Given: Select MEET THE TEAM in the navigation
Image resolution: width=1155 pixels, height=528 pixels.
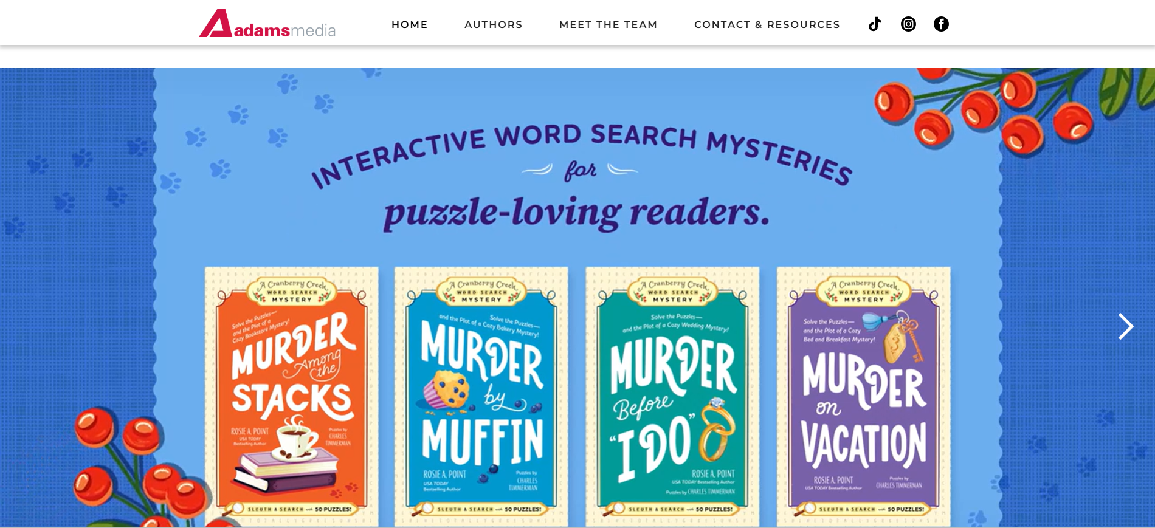Looking at the screenshot, I should point(609,24).
